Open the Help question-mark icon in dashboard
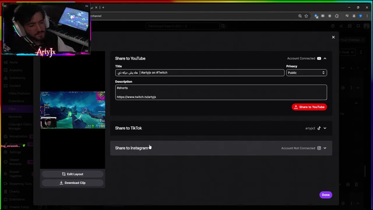This screenshot has height=210, width=373. 333,26
